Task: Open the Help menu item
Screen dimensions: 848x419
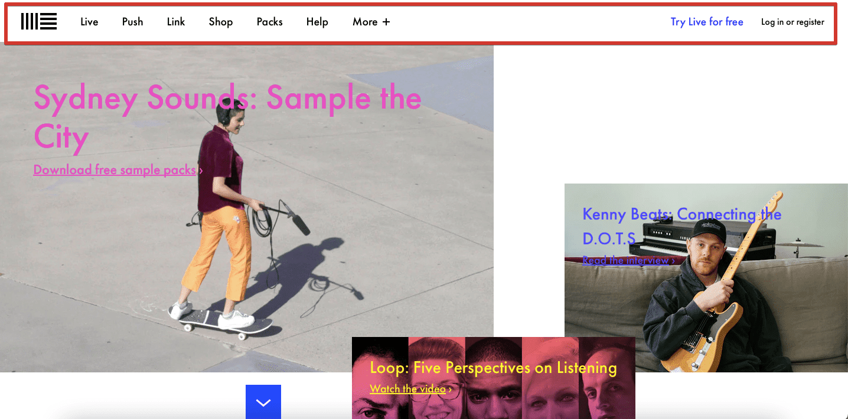Action: [x=317, y=22]
